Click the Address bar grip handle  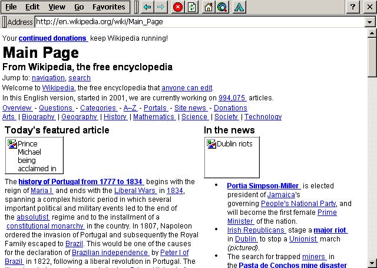tap(4, 22)
